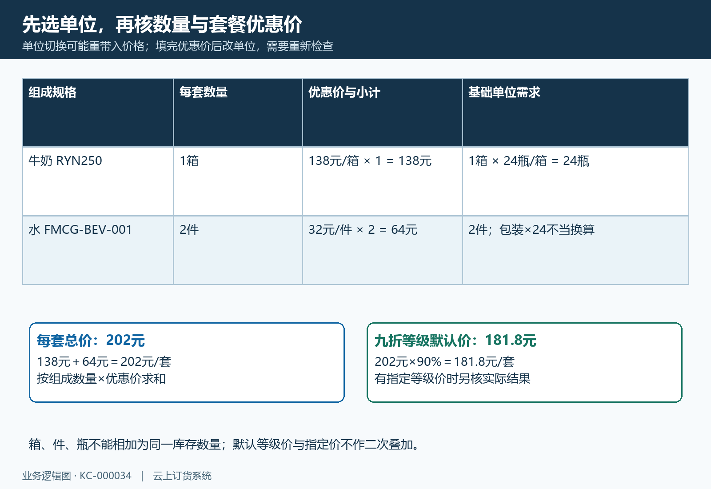The height and width of the screenshot is (489, 711).
Task: Click the 每套总价：202元 heading
Action: coord(91,341)
